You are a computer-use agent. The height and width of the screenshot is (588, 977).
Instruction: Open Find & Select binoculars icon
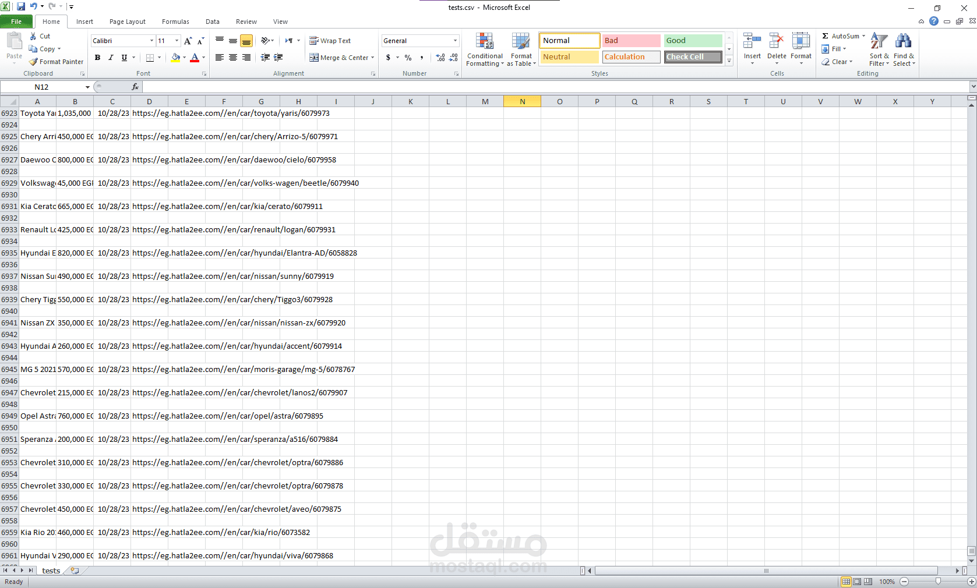coord(904,41)
